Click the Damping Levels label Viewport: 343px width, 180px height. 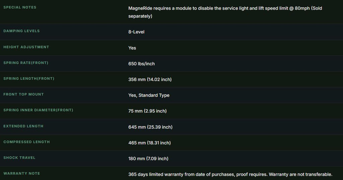pos(21,31)
